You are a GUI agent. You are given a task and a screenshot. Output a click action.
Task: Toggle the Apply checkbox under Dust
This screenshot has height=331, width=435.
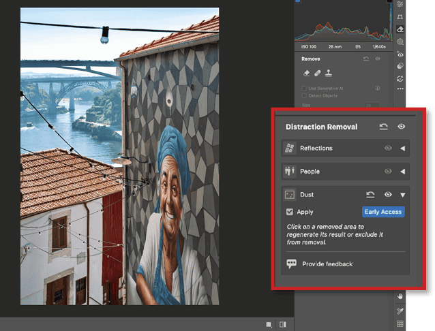point(290,212)
